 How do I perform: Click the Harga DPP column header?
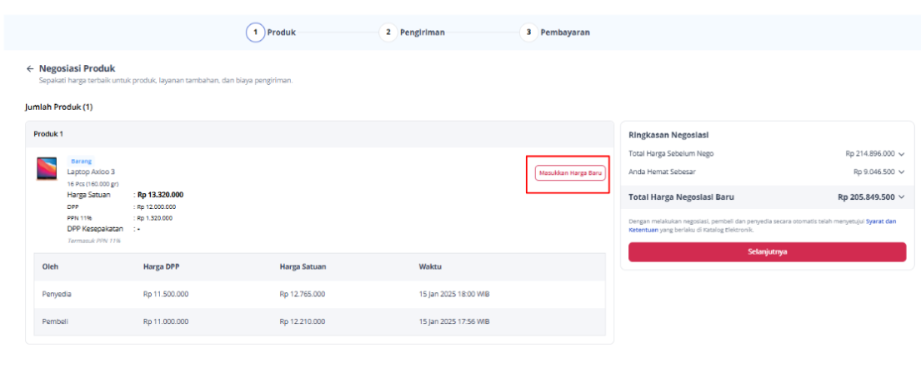tap(161, 266)
